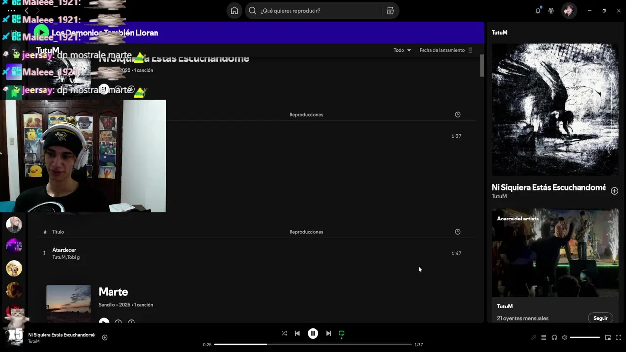Sort by the Reproducciones column in Atardecer table
Viewport: 626px width, 352px height.
(306, 232)
